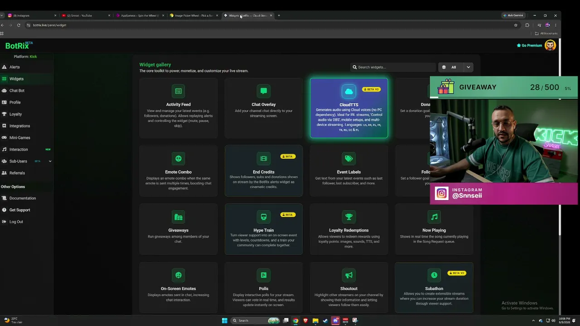
Task: Click Go Premium button
Action: click(529, 45)
